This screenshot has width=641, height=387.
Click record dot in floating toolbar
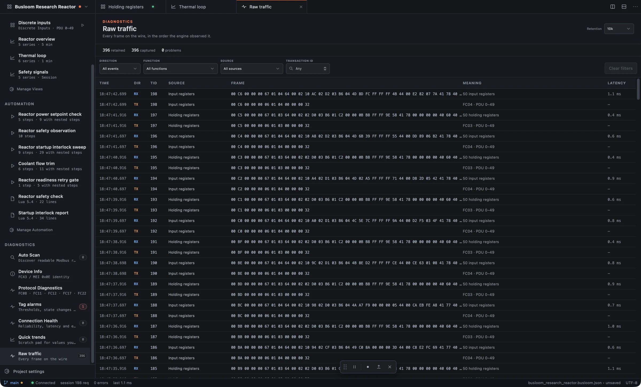368,367
